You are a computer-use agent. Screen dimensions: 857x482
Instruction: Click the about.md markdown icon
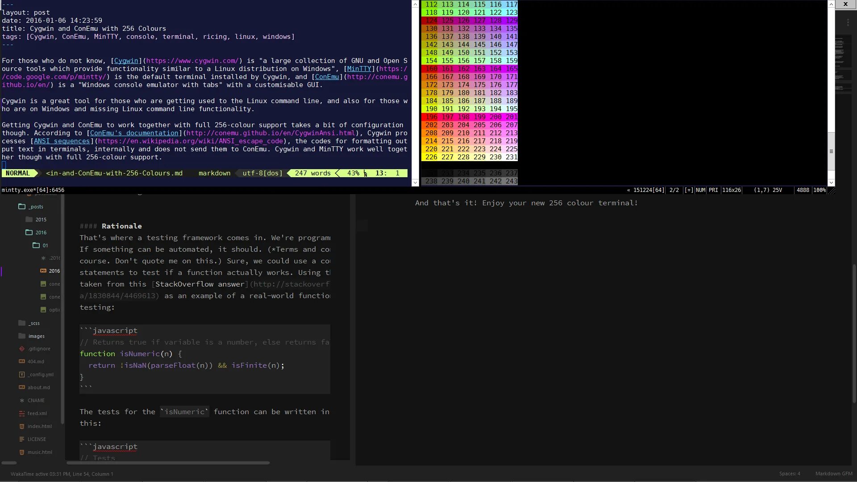tap(22, 387)
